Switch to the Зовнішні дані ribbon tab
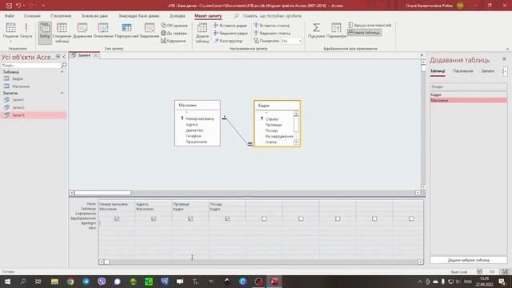This screenshot has height=288, width=512. coord(94,16)
